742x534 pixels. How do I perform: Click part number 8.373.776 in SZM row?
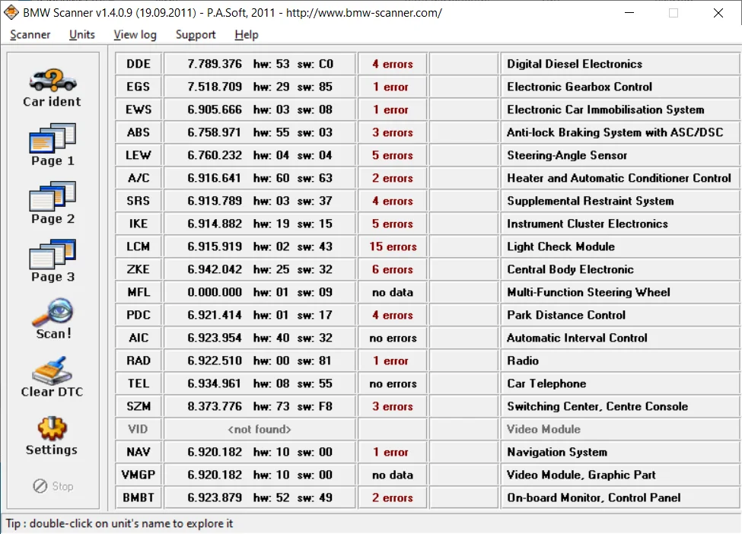pos(215,406)
